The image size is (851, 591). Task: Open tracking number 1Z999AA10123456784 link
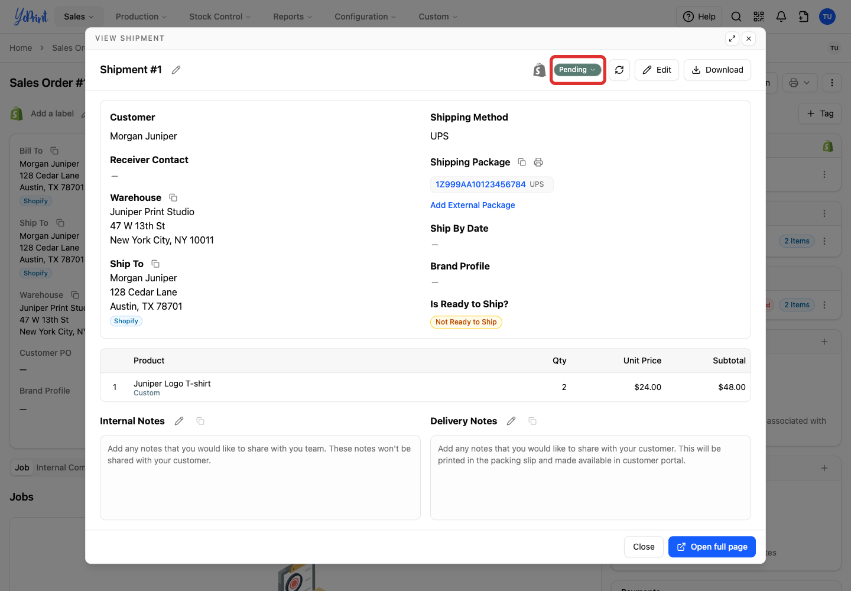(x=480, y=184)
